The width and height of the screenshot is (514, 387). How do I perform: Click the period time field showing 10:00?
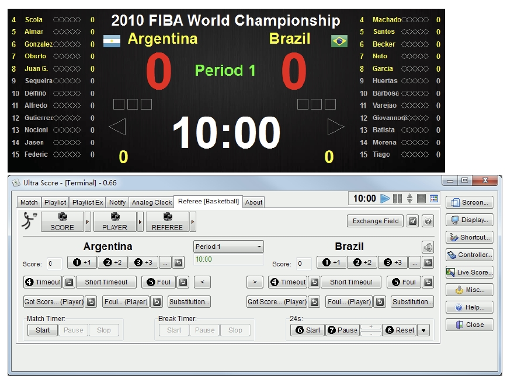pos(228,259)
